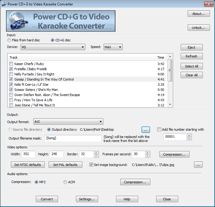
Task: Open the Speed dropdown
Action: [x=113, y=47]
